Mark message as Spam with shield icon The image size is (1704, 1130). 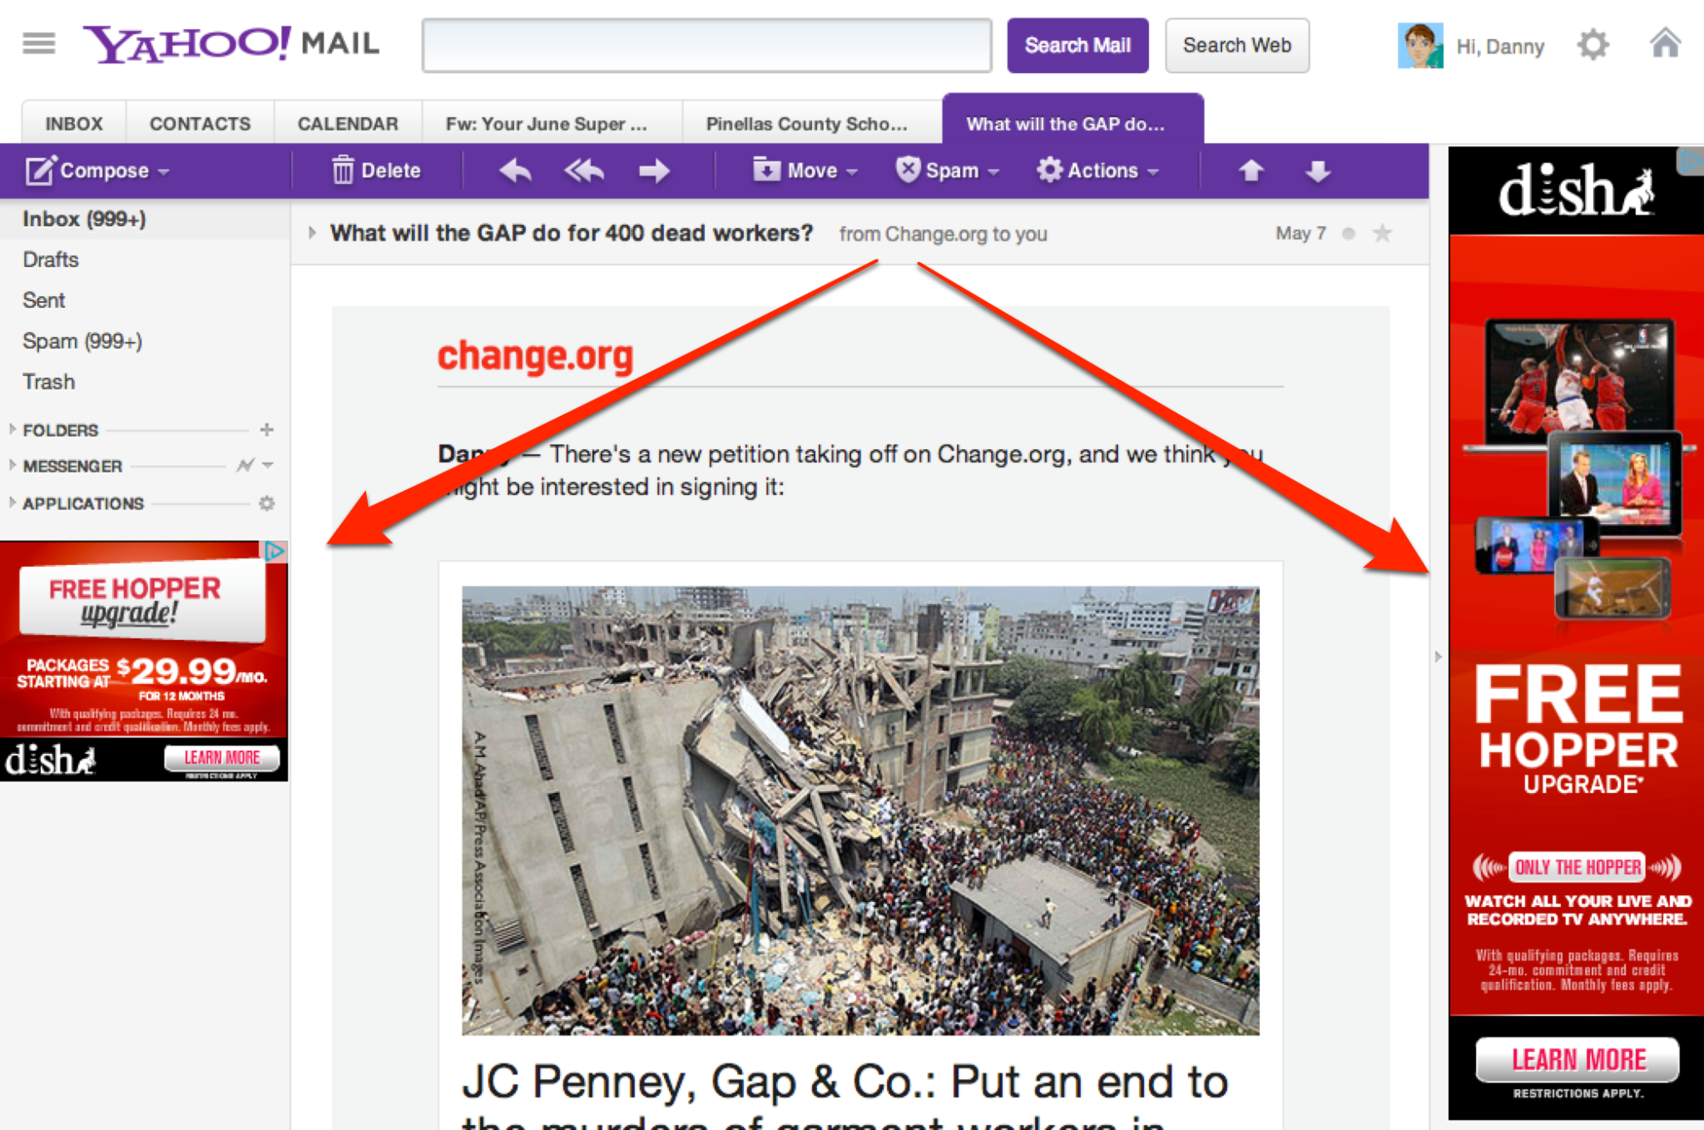click(909, 170)
